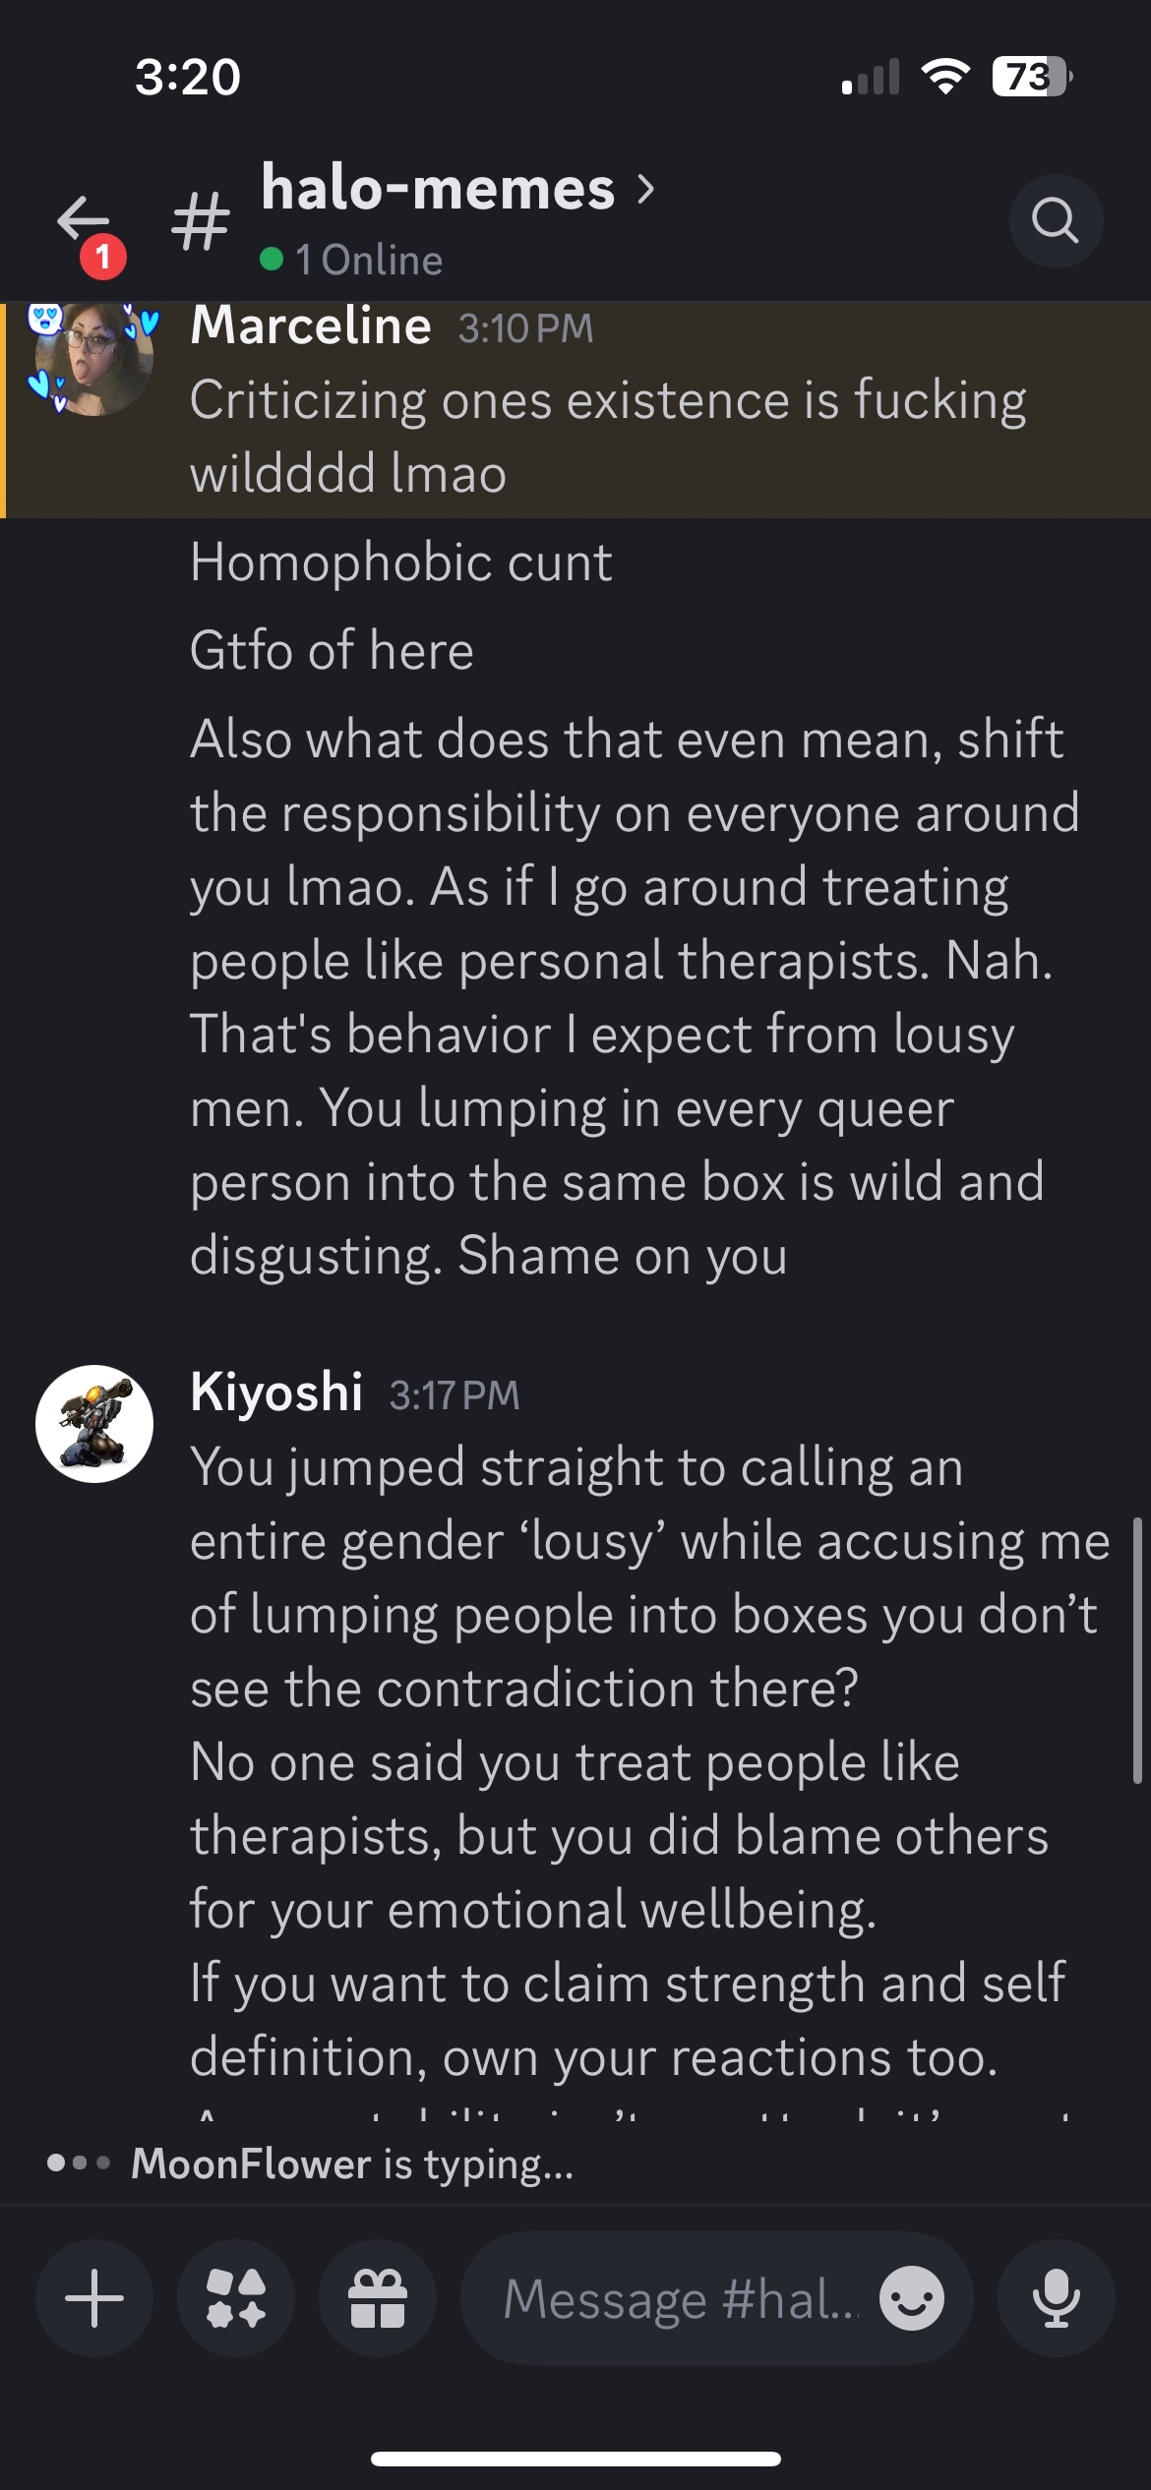Image resolution: width=1151 pixels, height=2490 pixels.
Task: Open Marceline's profile avatar
Action: 93,356
